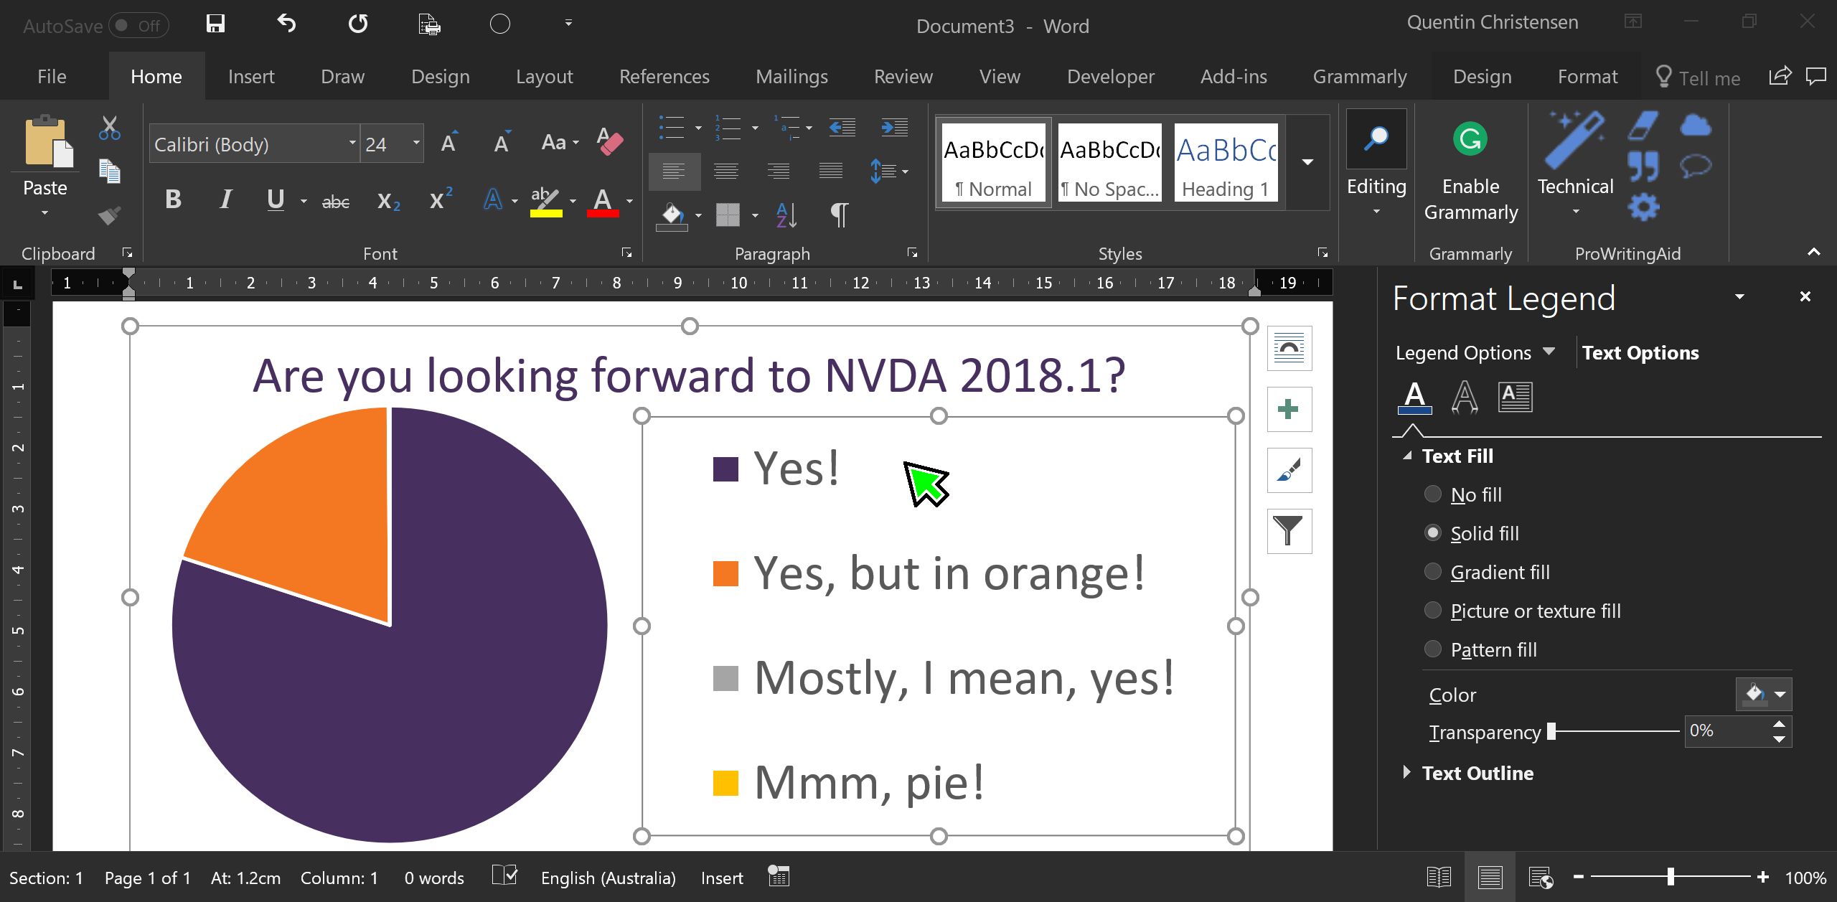Click Enable Grammarly button
Viewport: 1837px width, 902px height.
tap(1471, 172)
